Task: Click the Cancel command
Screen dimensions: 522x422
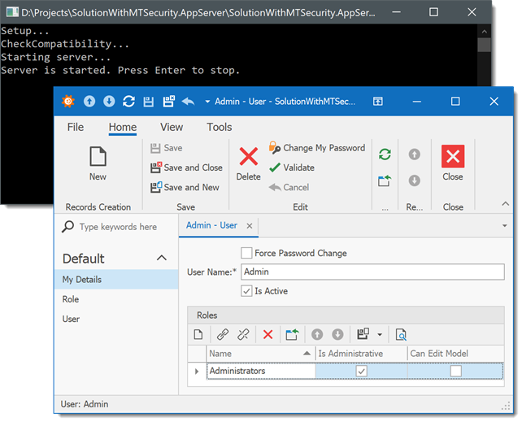Action: [x=289, y=187]
